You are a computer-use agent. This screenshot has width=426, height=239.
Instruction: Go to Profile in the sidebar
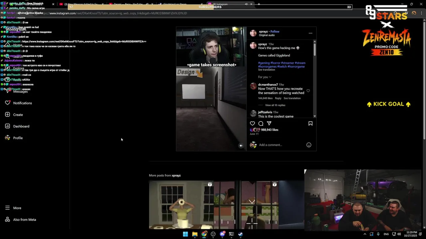14,138
